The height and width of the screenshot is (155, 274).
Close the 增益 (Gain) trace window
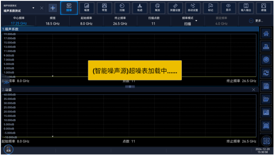(x=254, y=90)
